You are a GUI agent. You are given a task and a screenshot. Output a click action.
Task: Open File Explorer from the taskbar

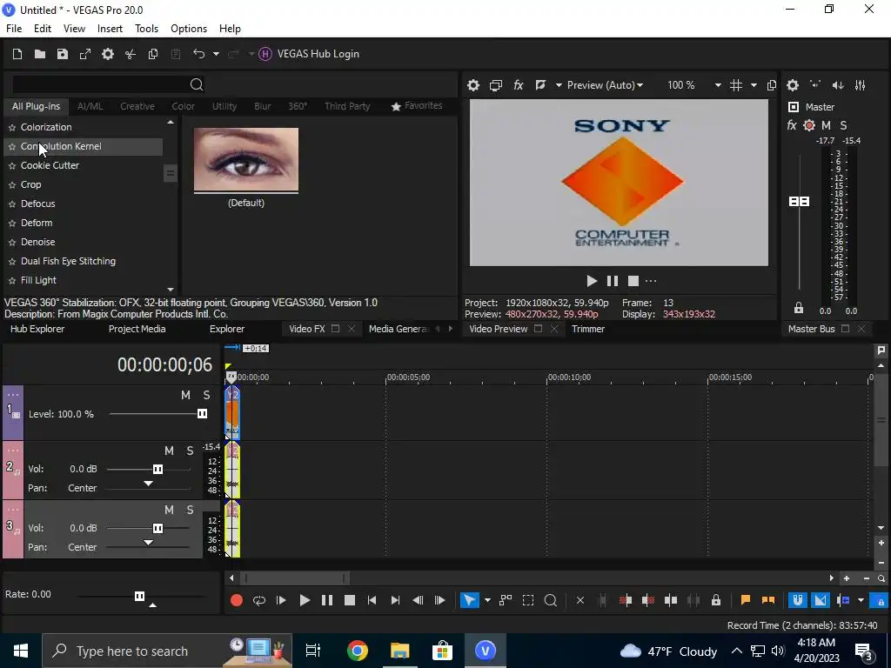(400, 651)
